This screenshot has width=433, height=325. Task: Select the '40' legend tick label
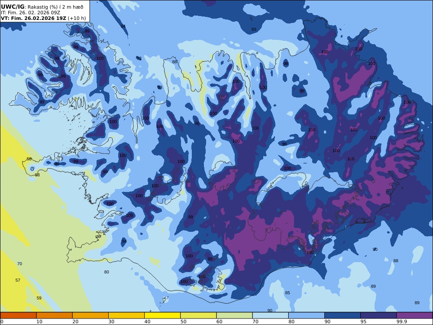(x=148, y=322)
